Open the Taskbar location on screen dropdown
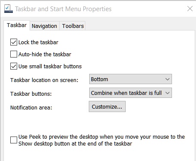Viewport: 196px width, 161px height. pyautogui.click(x=130, y=79)
